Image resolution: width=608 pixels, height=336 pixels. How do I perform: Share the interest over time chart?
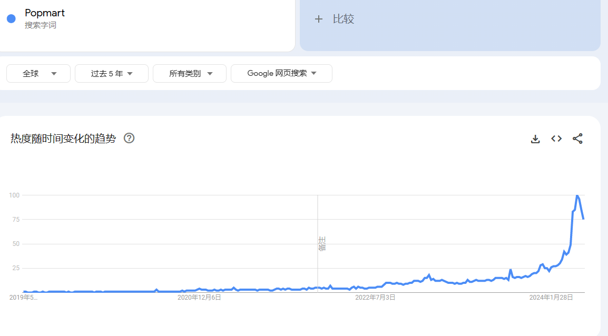[577, 139]
